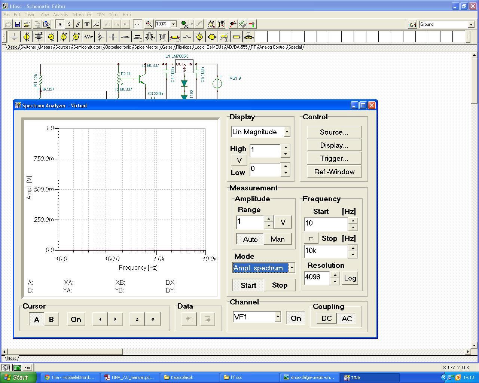Insert an impedance Z component

click(249, 37)
